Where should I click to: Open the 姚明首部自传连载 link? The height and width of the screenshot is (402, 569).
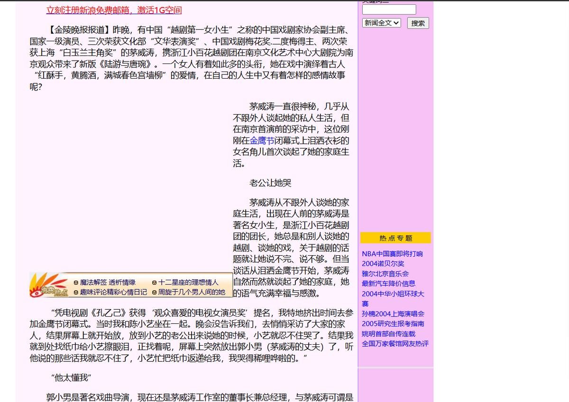pos(388,333)
